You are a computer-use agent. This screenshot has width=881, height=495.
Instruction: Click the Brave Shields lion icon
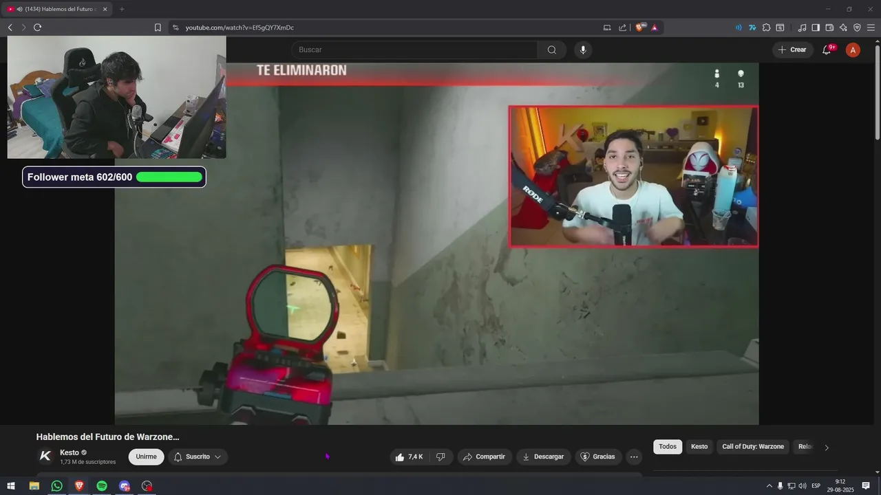point(640,27)
